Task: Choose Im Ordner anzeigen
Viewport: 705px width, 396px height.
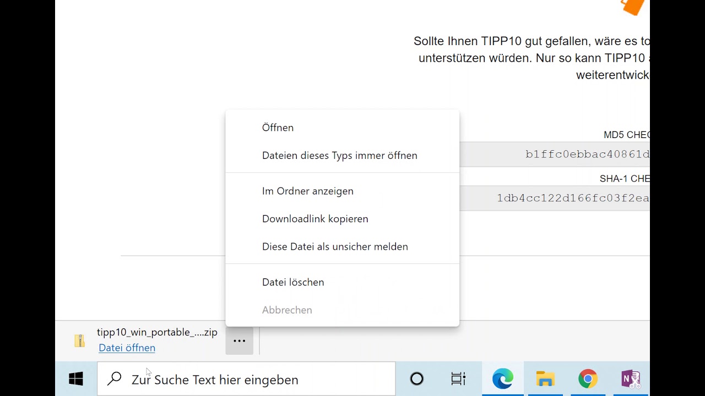Action: click(342, 191)
